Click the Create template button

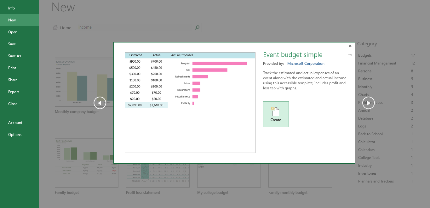coord(276,114)
